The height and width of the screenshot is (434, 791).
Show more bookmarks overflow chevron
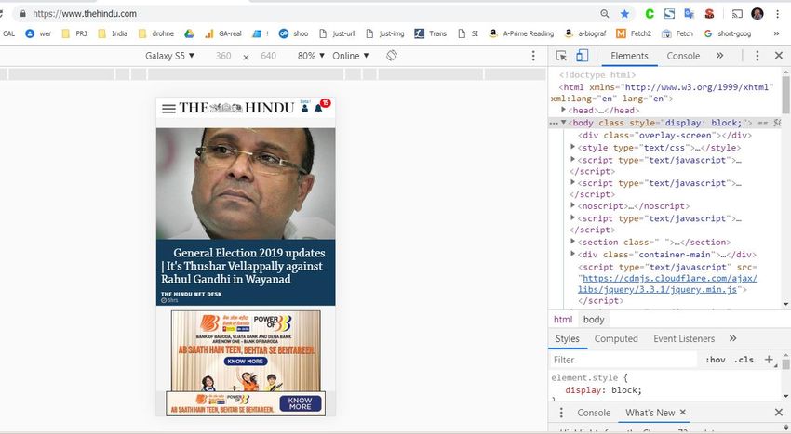click(x=776, y=33)
